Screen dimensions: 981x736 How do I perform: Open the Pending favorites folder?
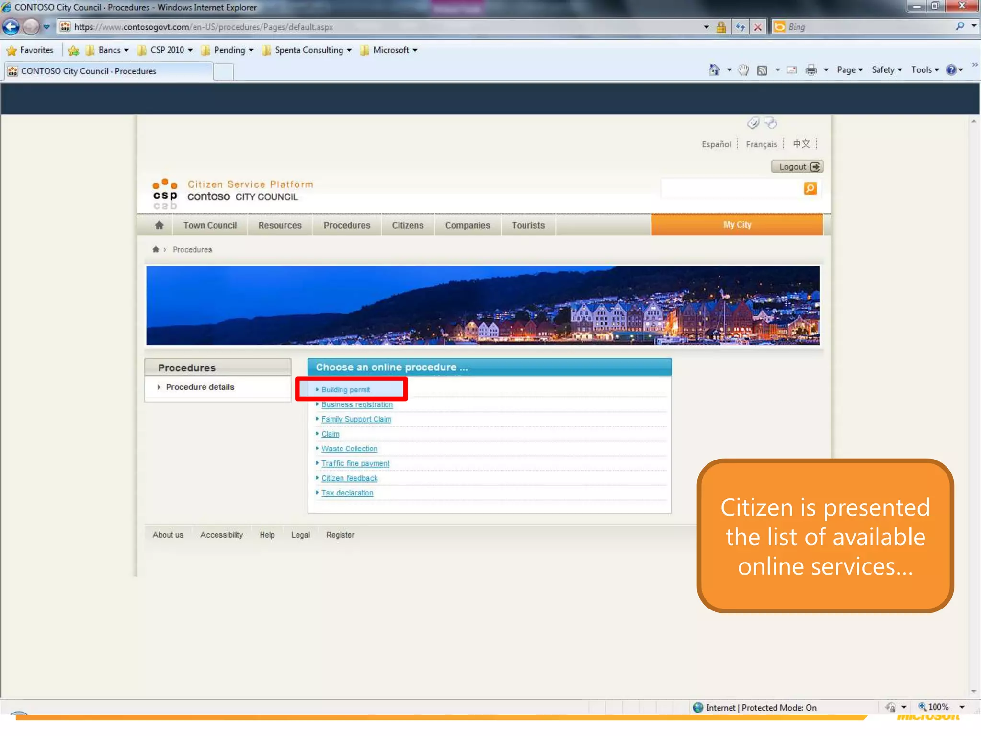[228, 50]
